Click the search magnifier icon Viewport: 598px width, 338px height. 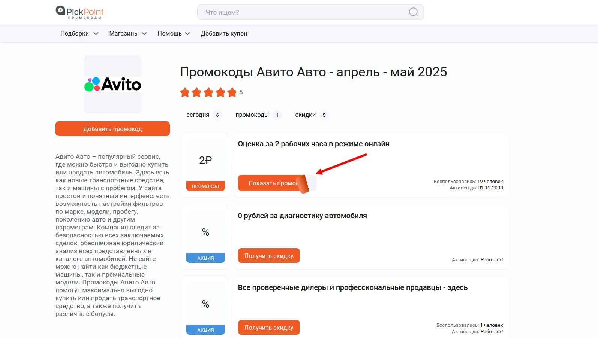point(413,12)
